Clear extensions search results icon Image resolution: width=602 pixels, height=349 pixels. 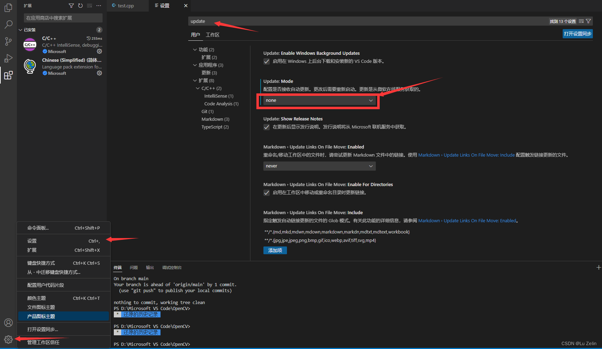click(x=90, y=6)
